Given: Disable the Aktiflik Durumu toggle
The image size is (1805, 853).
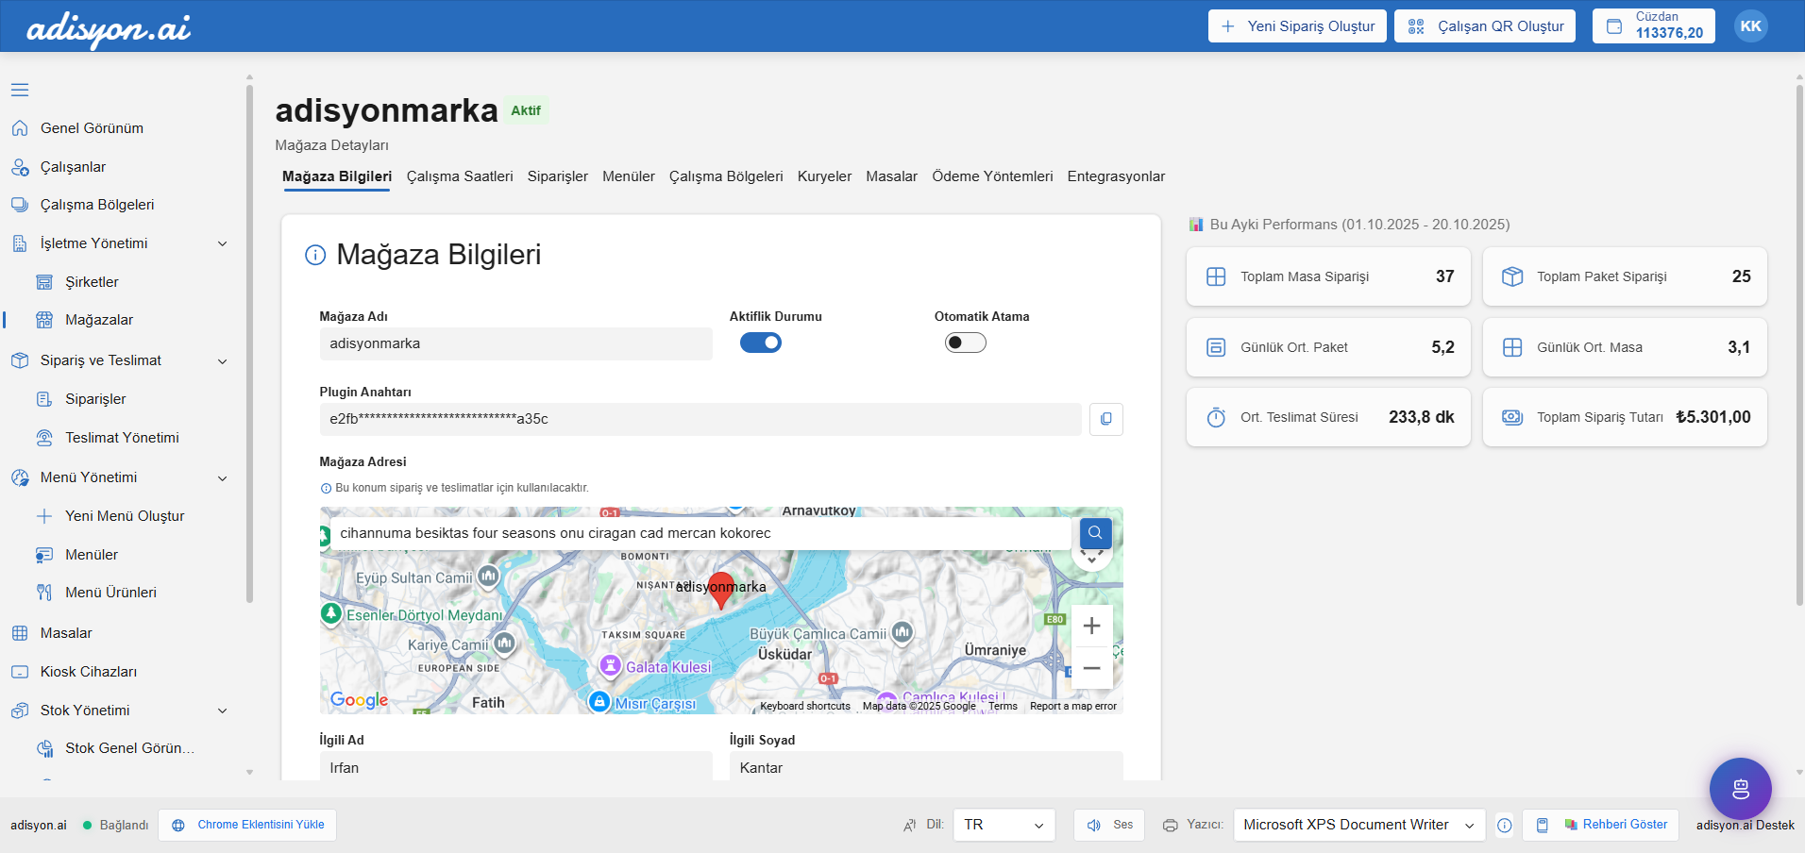Looking at the screenshot, I should [760, 343].
